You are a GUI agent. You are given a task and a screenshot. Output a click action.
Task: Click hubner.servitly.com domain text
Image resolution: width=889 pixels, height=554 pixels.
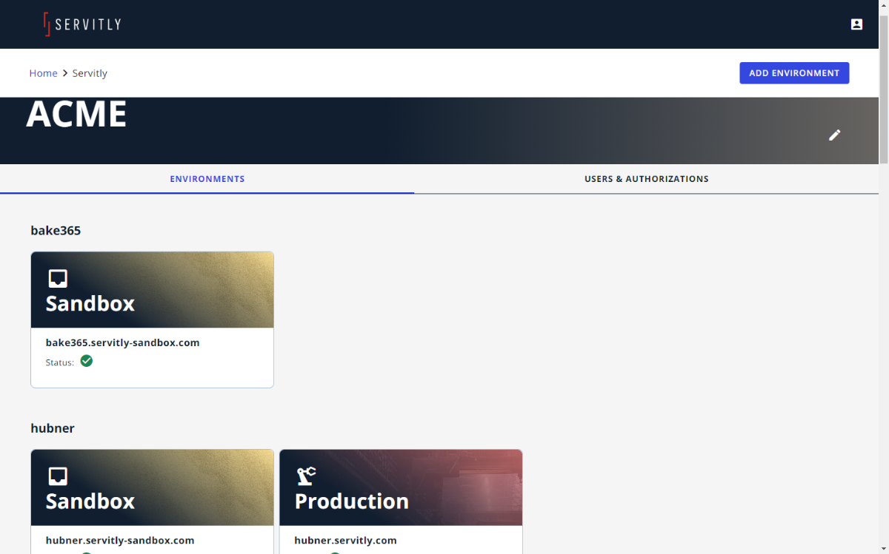click(345, 540)
